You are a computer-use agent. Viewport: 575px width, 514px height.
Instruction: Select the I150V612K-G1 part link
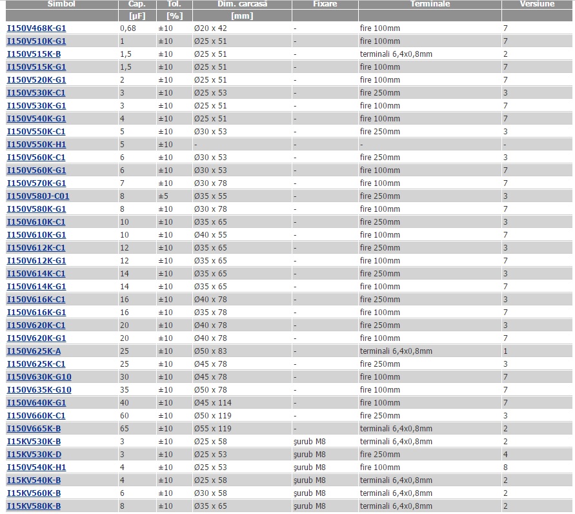click(36, 261)
